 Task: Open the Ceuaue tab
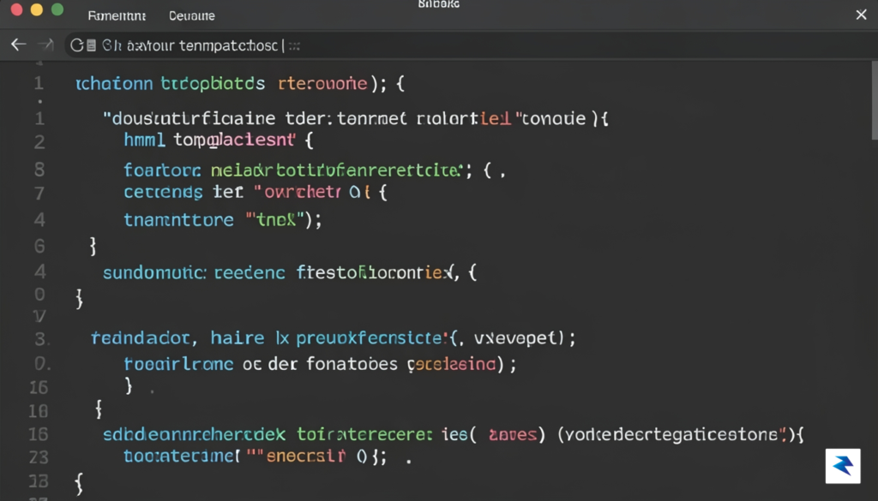pos(192,16)
